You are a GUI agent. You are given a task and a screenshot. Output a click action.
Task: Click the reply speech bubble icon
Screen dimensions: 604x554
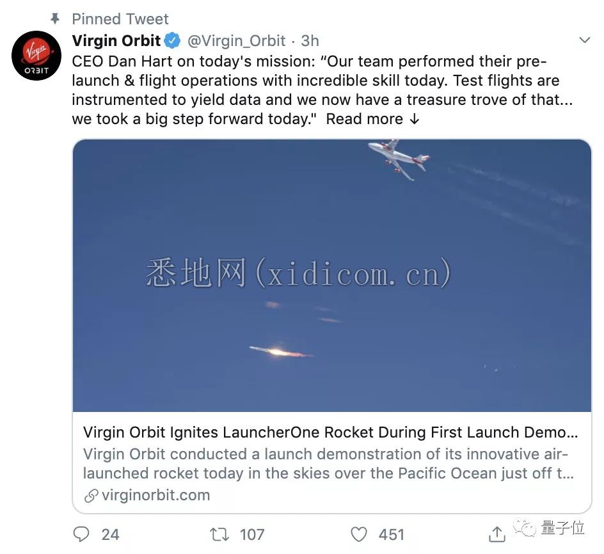coord(81,534)
